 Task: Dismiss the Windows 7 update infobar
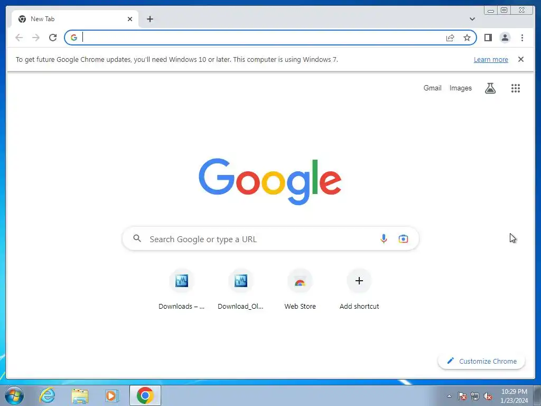tap(520, 59)
